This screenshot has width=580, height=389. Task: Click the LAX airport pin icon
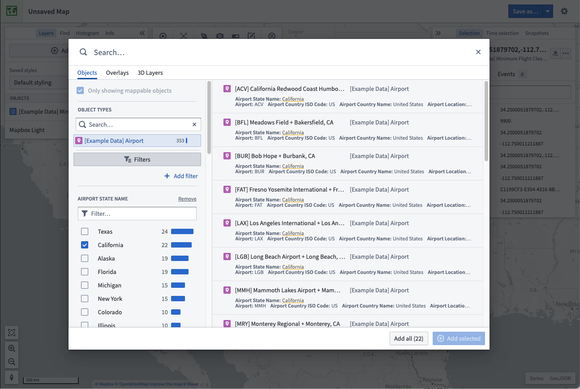(x=227, y=223)
